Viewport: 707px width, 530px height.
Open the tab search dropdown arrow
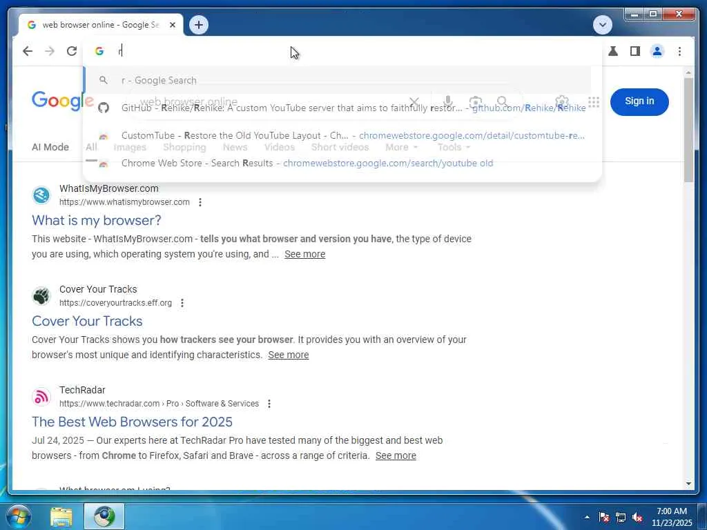pyautogui.click(x=602, y=25)
